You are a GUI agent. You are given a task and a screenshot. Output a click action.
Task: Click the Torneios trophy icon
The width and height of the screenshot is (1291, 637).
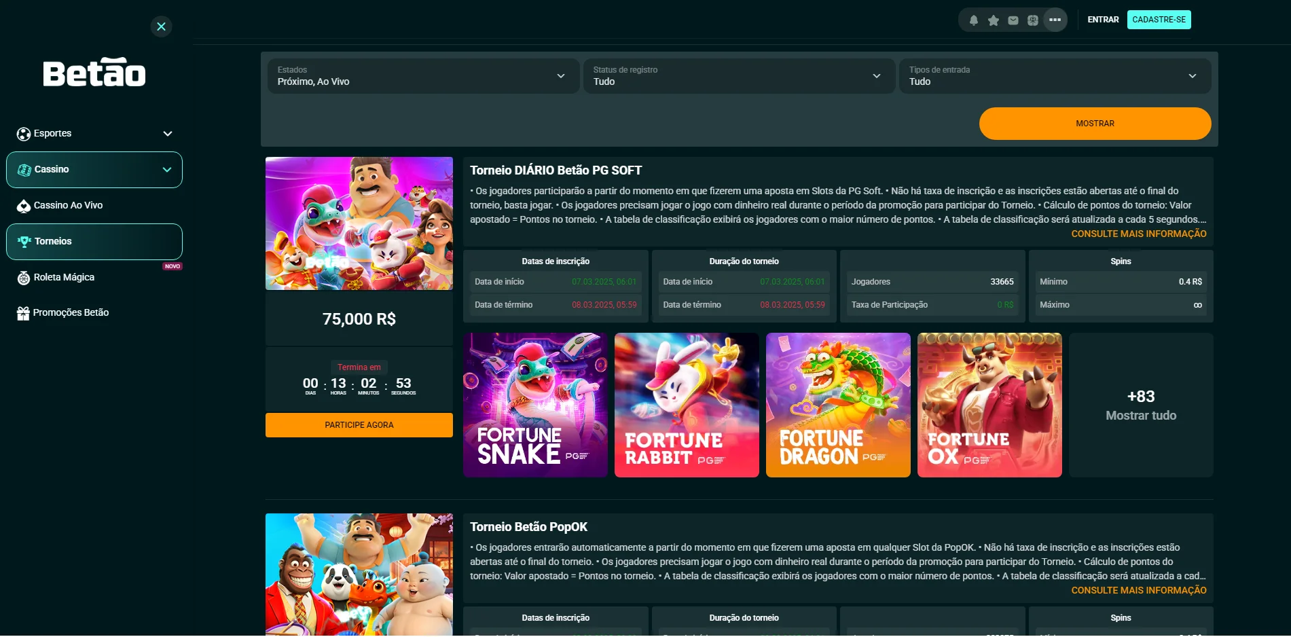click(x=24, y=242)
